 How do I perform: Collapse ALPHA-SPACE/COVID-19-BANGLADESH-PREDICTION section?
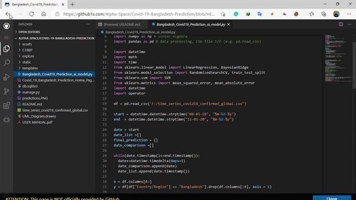pyautogui.click(x=55, y=38)
